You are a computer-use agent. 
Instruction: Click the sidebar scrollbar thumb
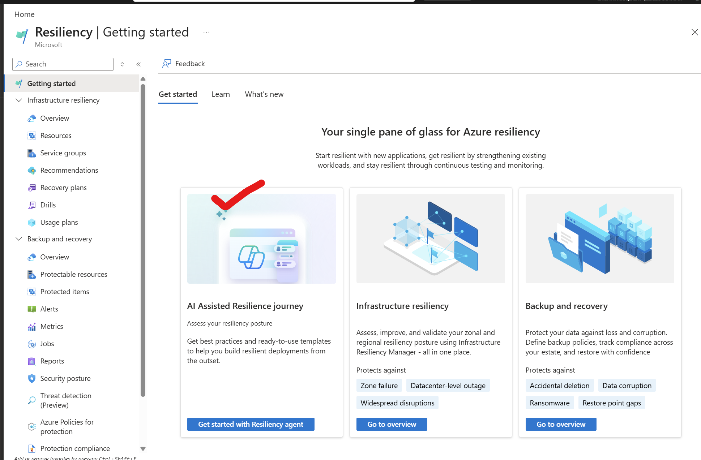(143, 240)
